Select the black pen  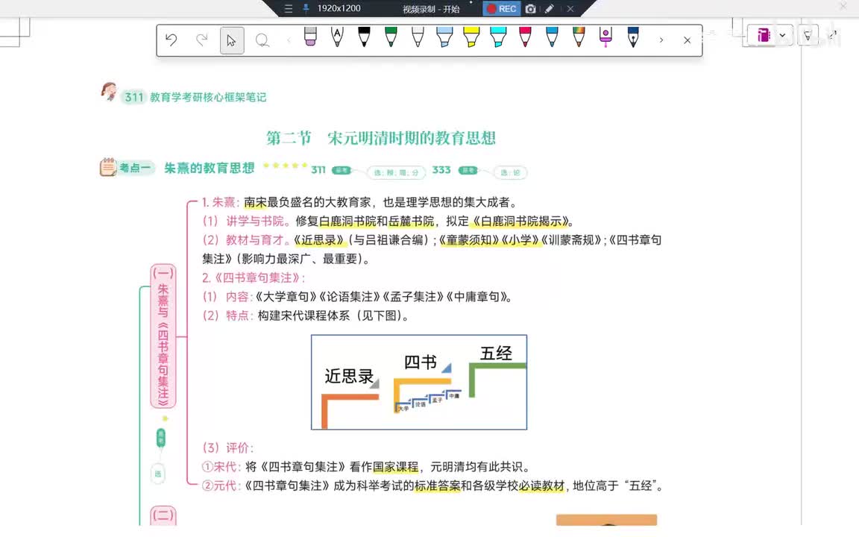coord(364,37)
